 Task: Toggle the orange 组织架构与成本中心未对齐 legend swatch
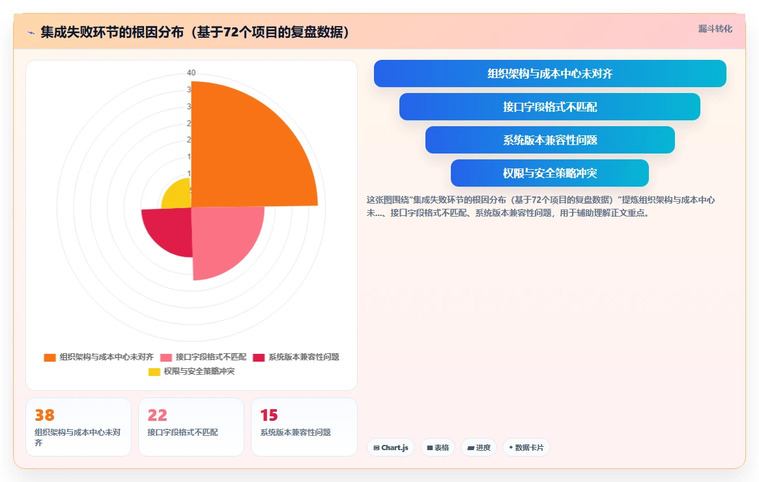coord(50,358)
